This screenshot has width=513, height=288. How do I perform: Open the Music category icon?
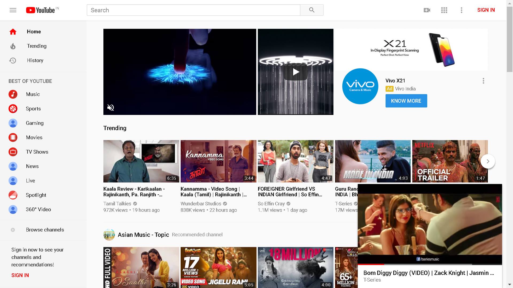(13, 94)
